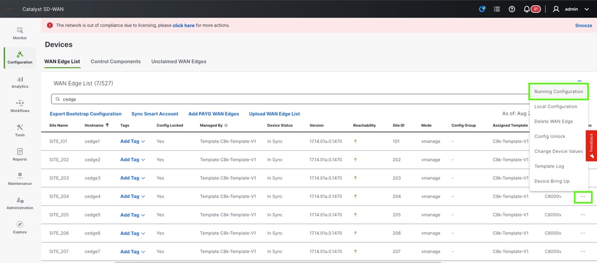Open the Monitor section in sidebar
This screenshot has height=263, width=597.
click(20, 33)
